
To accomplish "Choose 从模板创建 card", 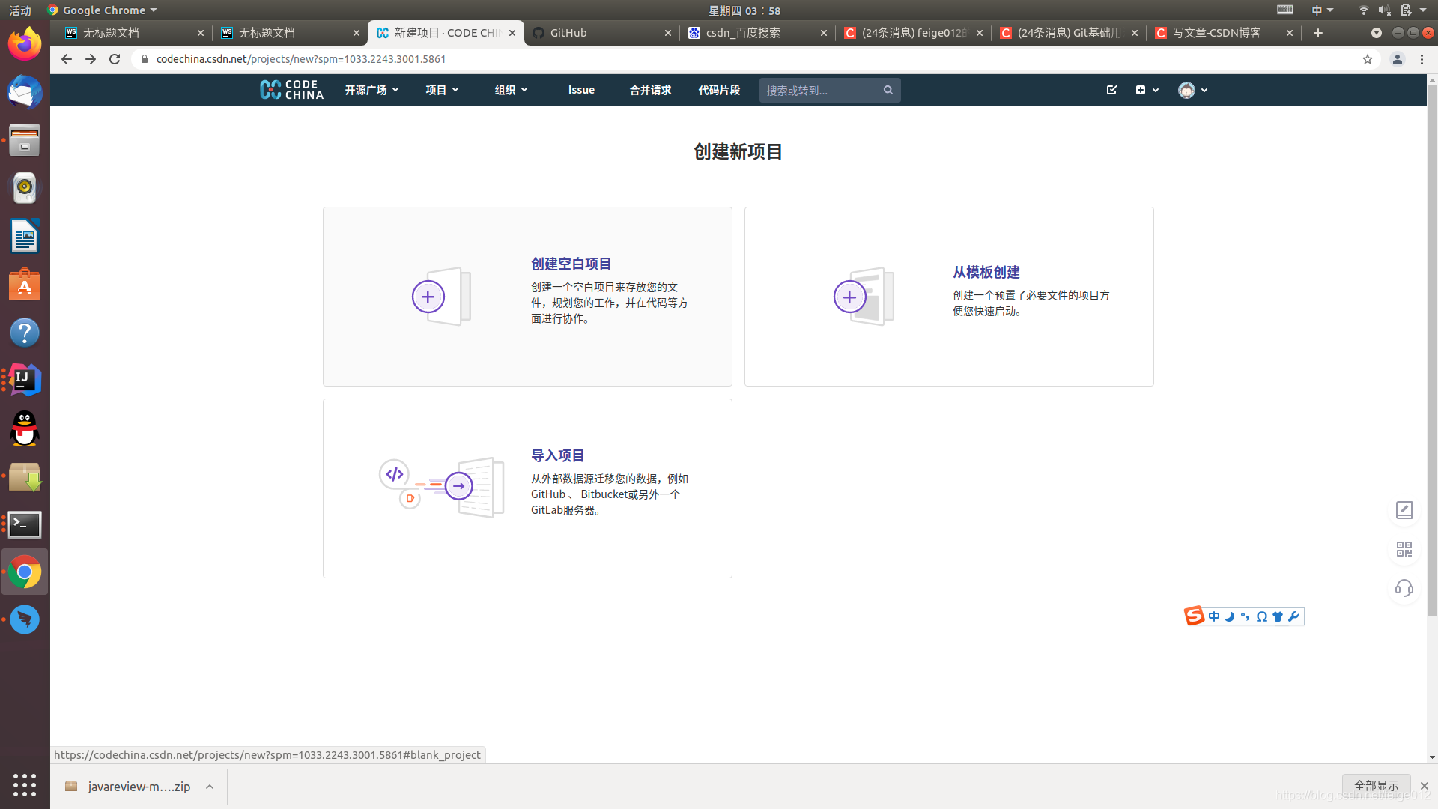I will (x=949, y=297).
